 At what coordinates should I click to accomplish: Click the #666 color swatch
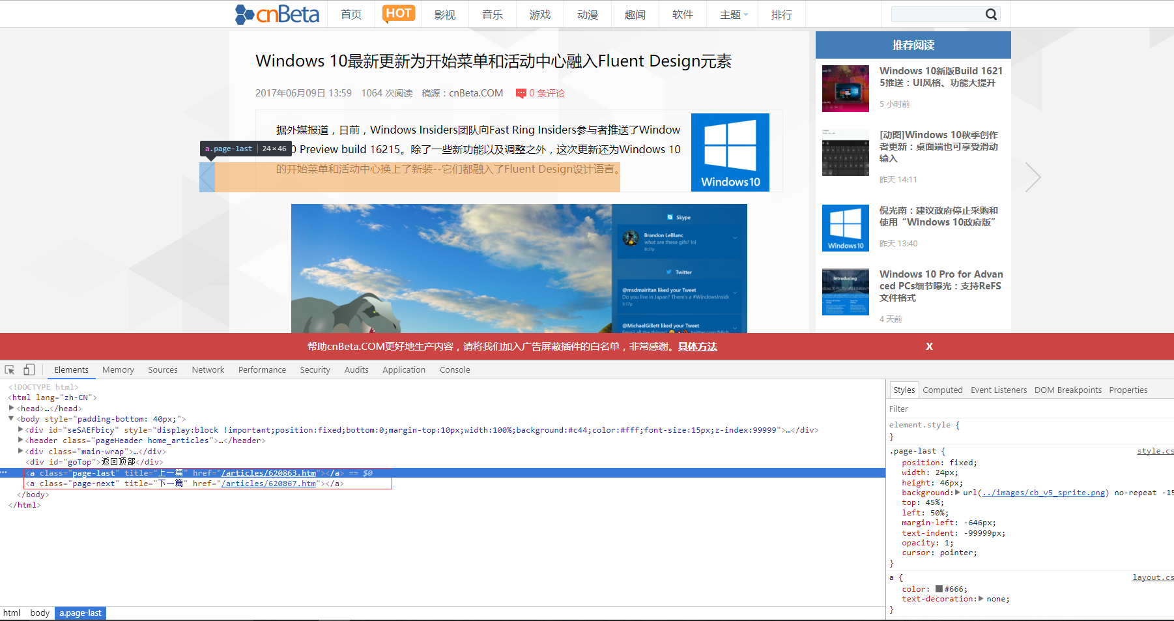pos(939,589)
